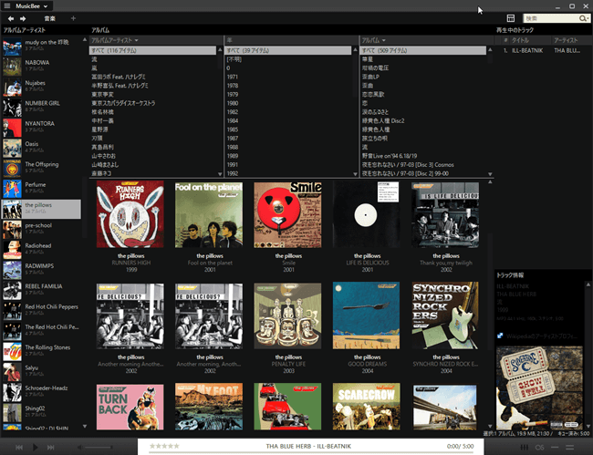This screenshot has height=455, width=593.
Task: Open SCARECROW album cover
Action: pos(366,407)
